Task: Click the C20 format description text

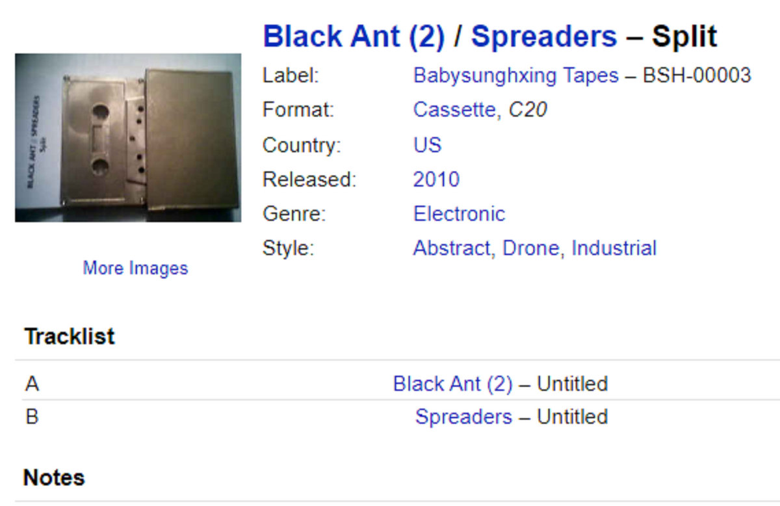Action: click(x=527, y=110)
